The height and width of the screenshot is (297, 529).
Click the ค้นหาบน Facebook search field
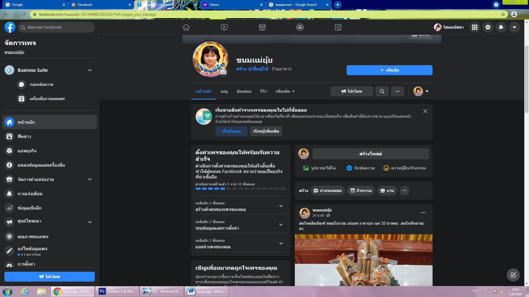coord(56,27)
